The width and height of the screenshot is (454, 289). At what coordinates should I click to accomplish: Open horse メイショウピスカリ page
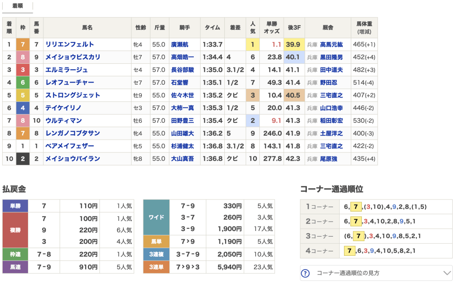[x=73, y=57]
